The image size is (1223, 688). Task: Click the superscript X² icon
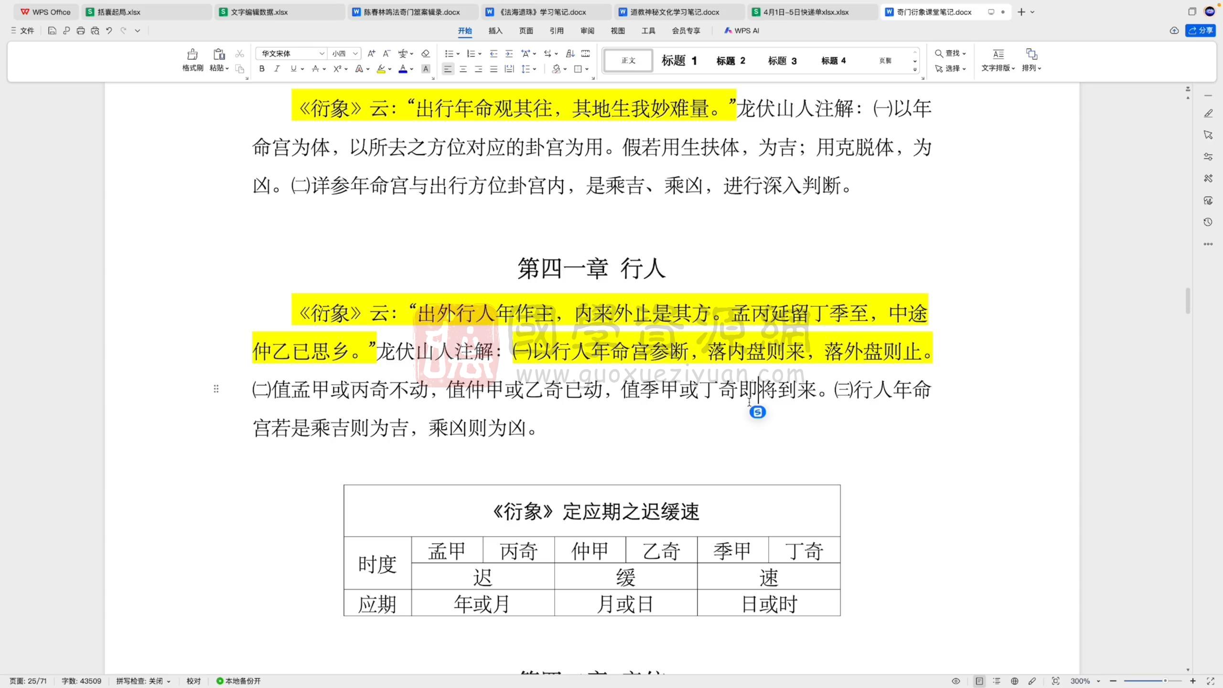pos(337,69)
